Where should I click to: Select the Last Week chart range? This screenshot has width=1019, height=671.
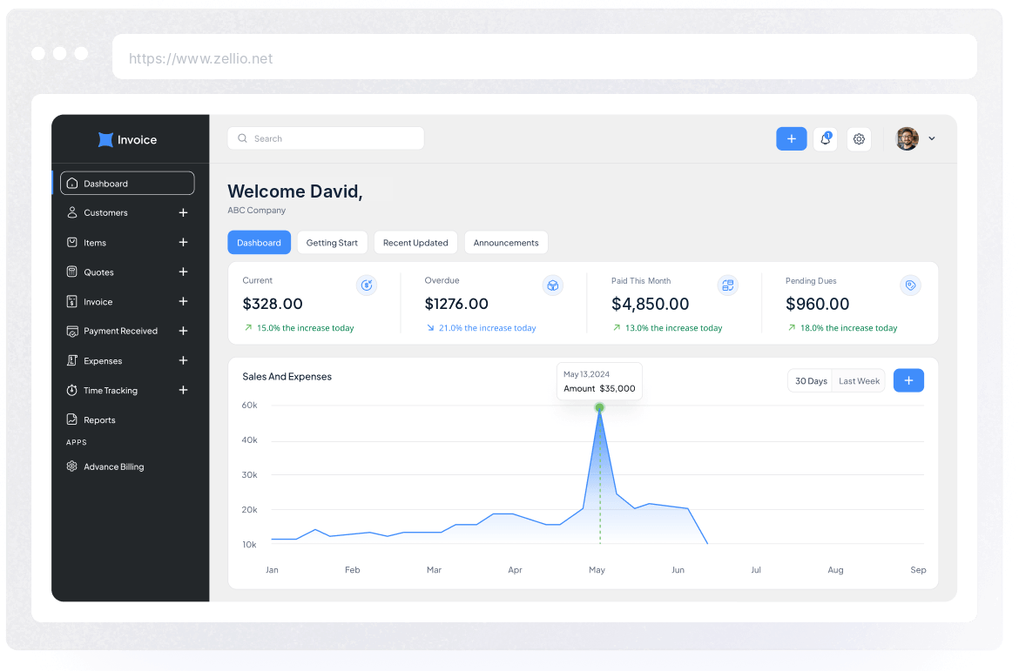click(859, 380)
